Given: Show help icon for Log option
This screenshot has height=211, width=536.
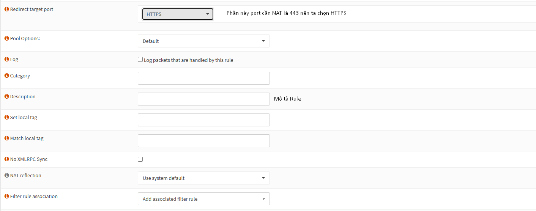Looking at the screenshot, I should 6,60.
